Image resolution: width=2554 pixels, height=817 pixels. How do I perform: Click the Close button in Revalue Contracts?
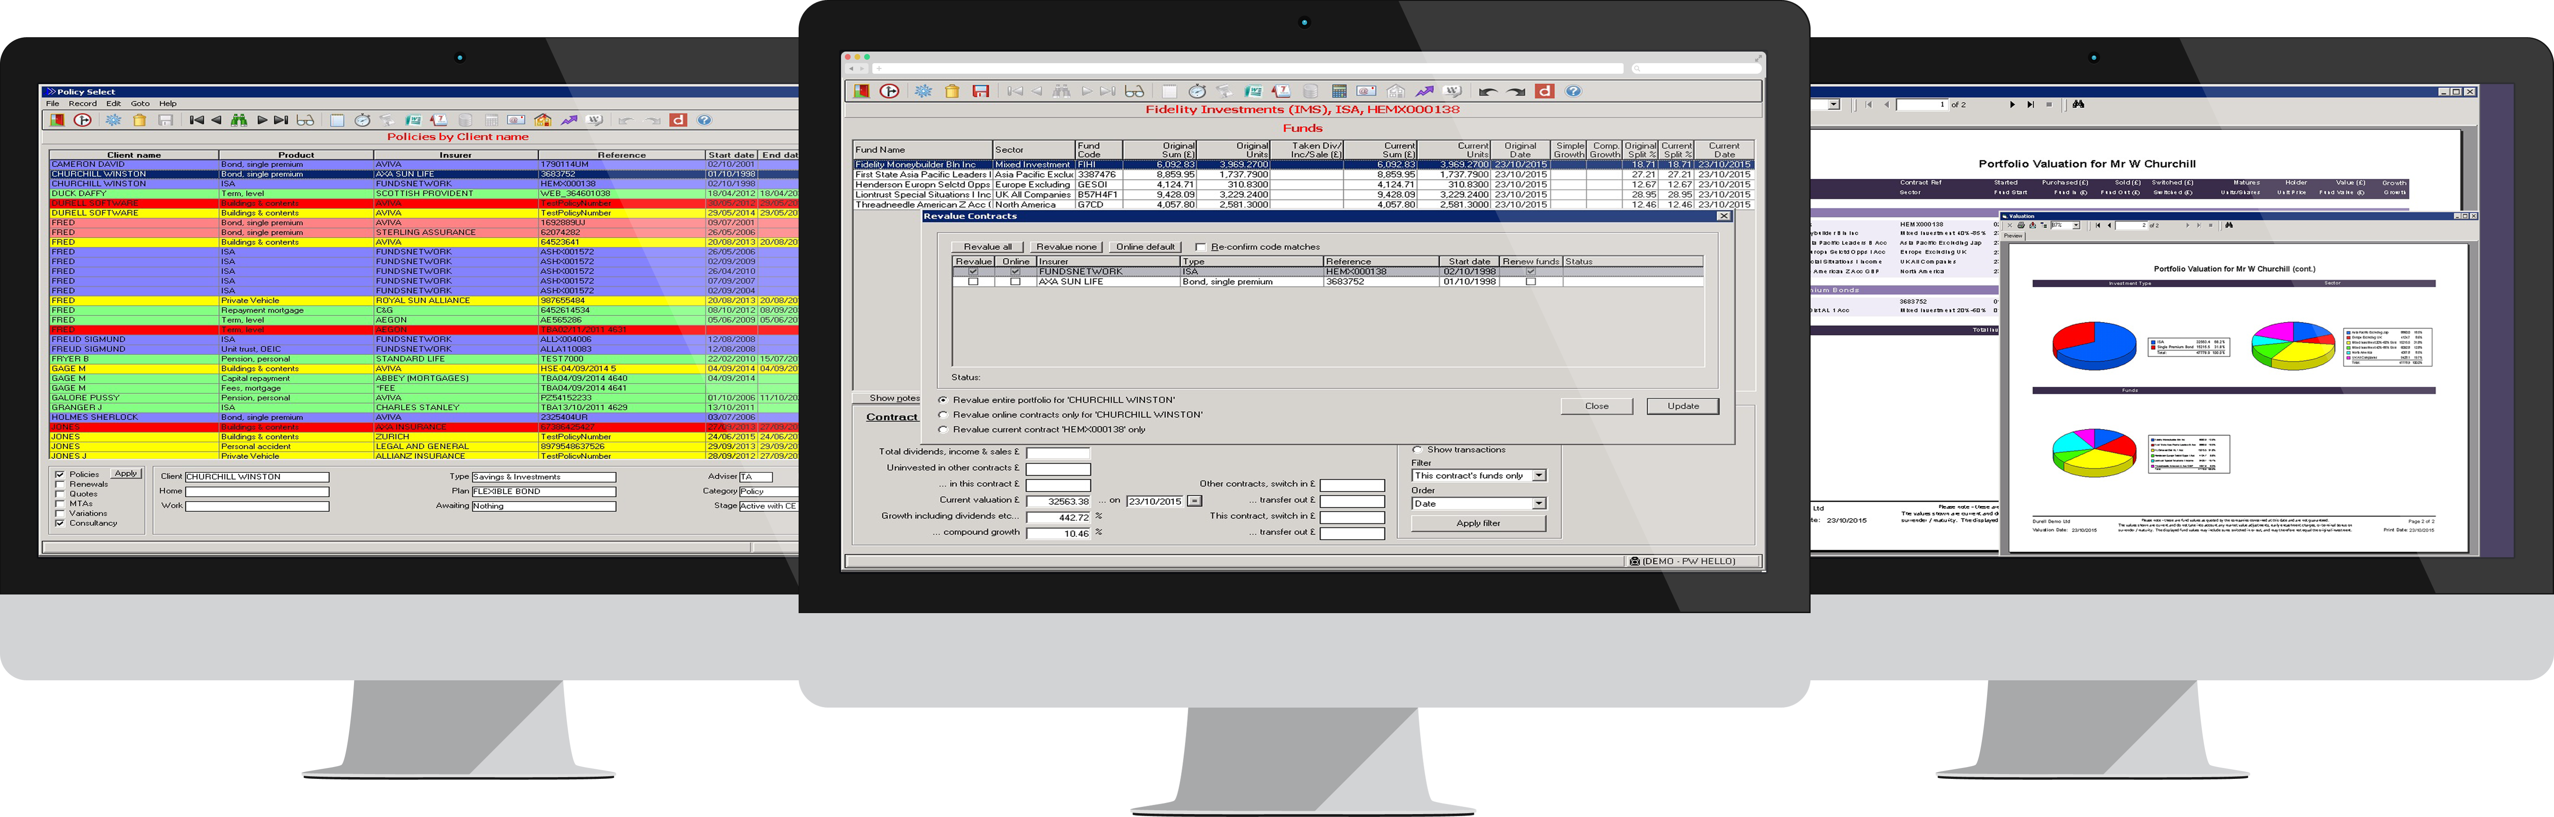click(x=1596, y=407)
